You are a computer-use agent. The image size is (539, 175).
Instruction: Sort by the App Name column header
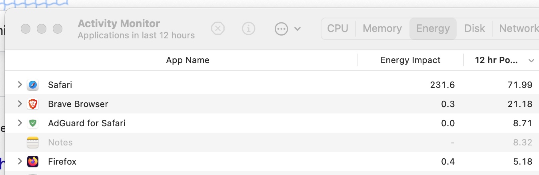pos(188,60)
